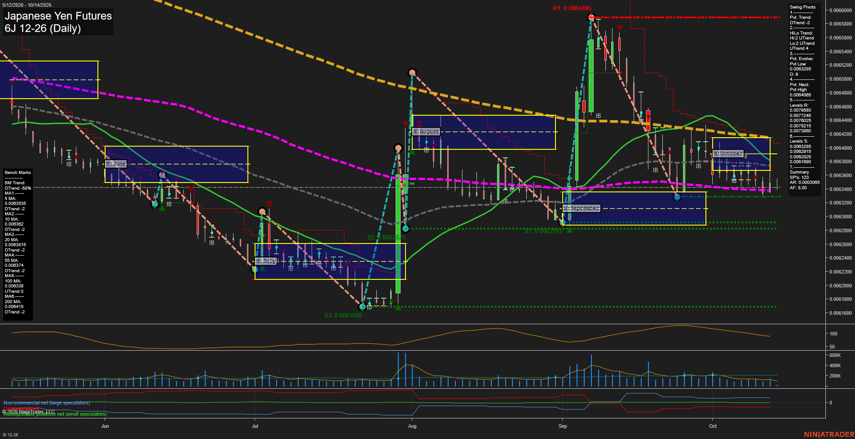Select the "200K" volume axis label
Viewport: 855px width, 439px height.
[835, 376]
